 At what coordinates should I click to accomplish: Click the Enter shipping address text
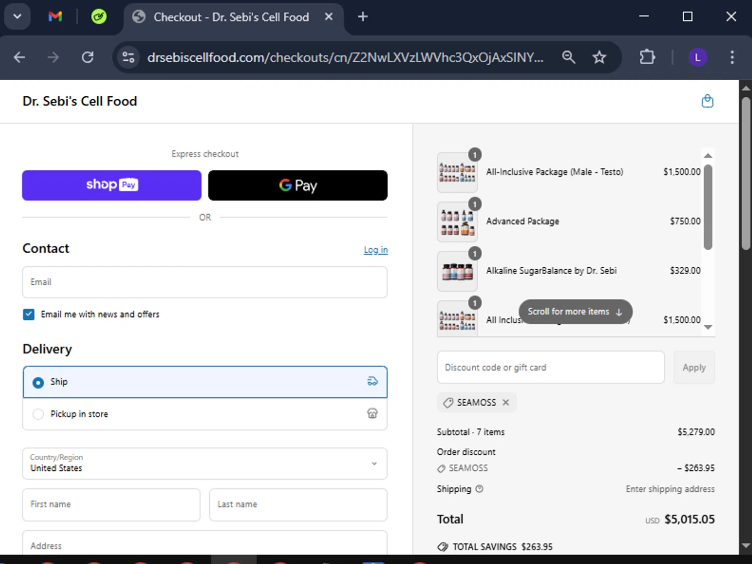pyautogui.click(x=670, y=489)
